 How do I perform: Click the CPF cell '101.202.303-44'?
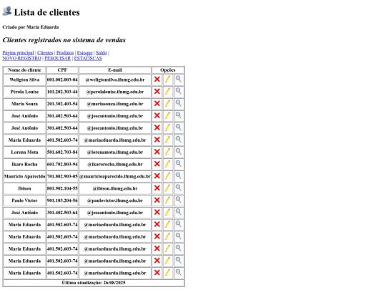62,92
